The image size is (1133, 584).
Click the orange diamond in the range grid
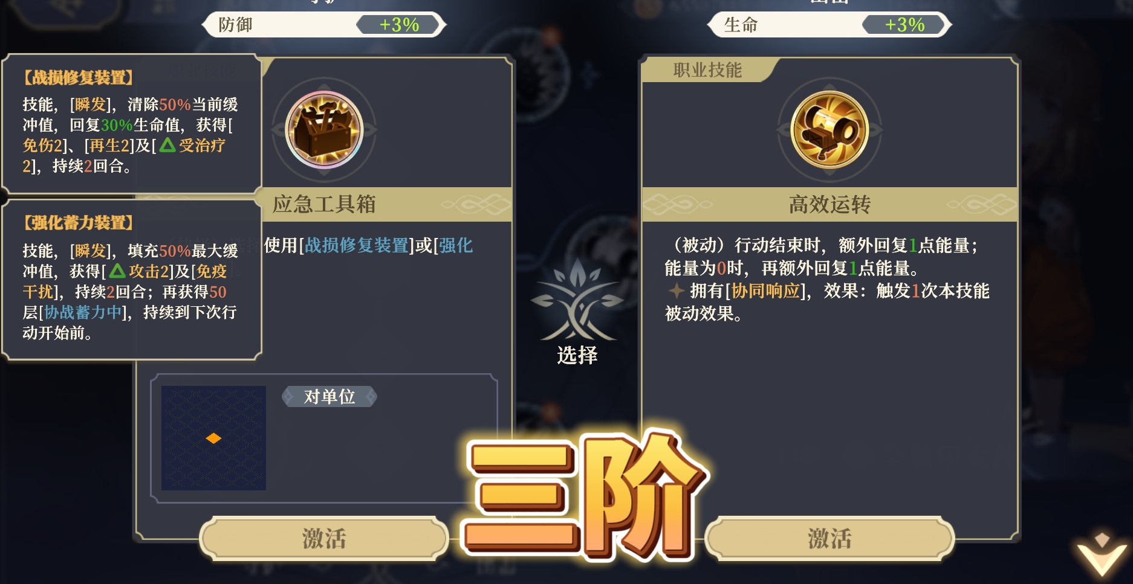(213, 438)
